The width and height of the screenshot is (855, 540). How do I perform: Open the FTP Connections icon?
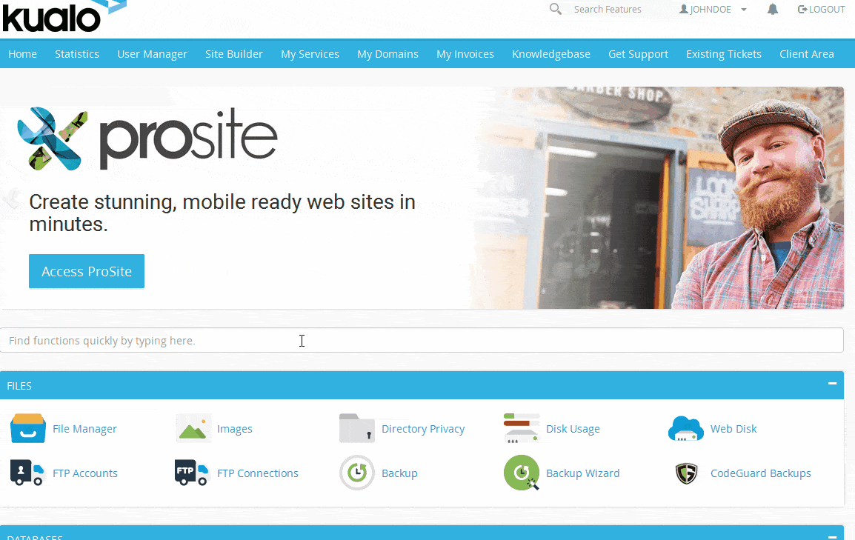pyautogui.click(x=193, y=473)
